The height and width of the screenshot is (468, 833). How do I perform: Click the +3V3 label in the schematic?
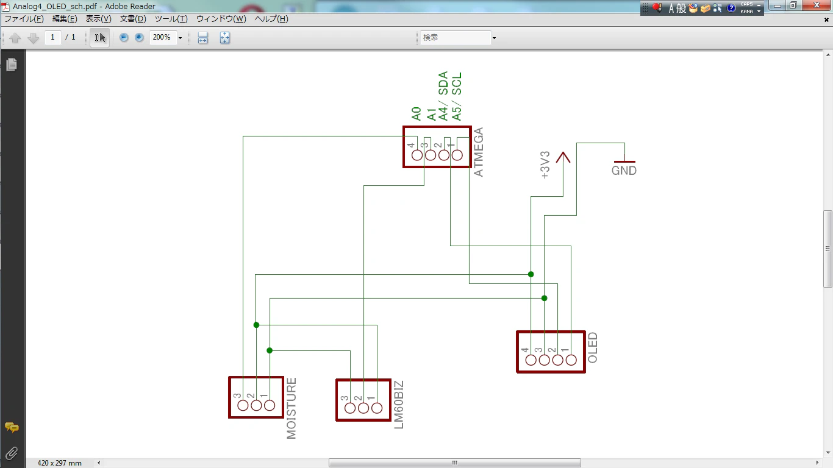545,165
